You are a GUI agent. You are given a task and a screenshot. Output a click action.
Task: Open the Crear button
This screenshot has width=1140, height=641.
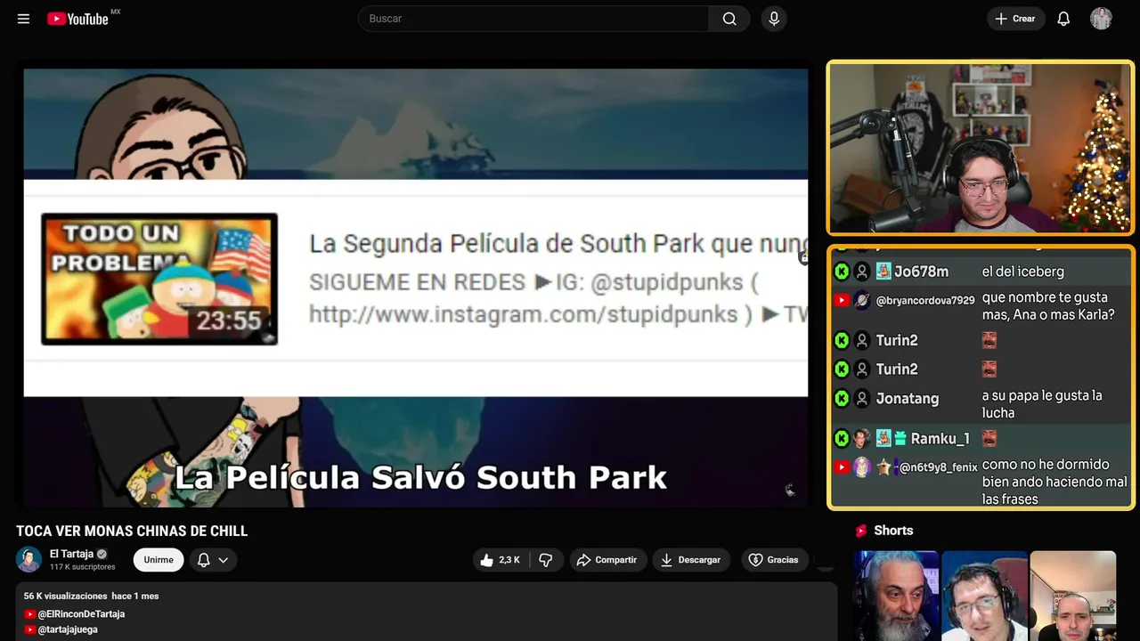[1015, 19]
